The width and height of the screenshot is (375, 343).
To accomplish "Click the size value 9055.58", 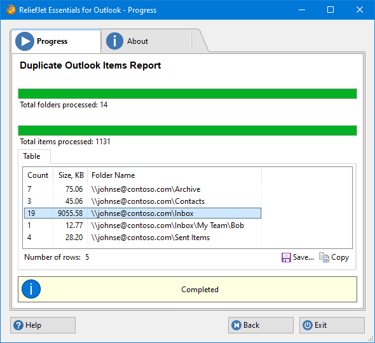I will 70,213.
